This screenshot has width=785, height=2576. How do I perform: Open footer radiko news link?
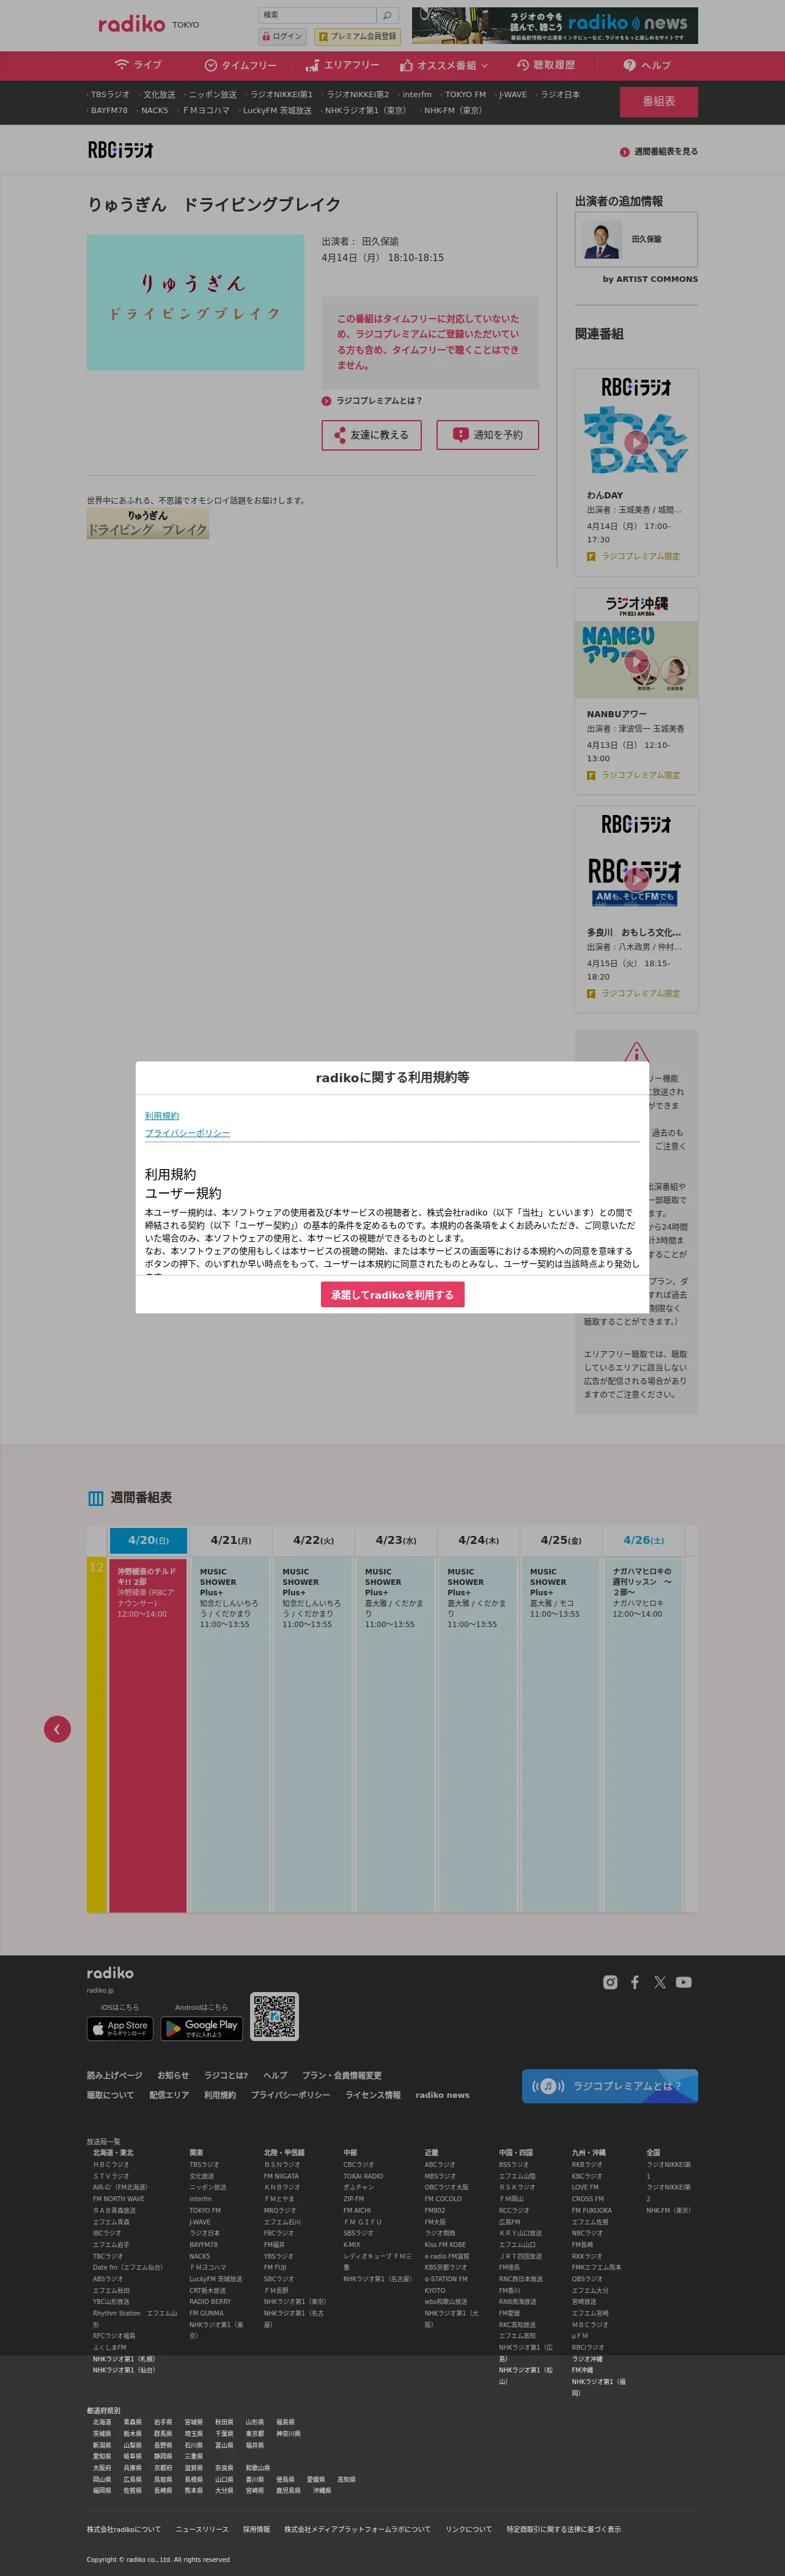pyautogui.click(x=442, y=2095)
